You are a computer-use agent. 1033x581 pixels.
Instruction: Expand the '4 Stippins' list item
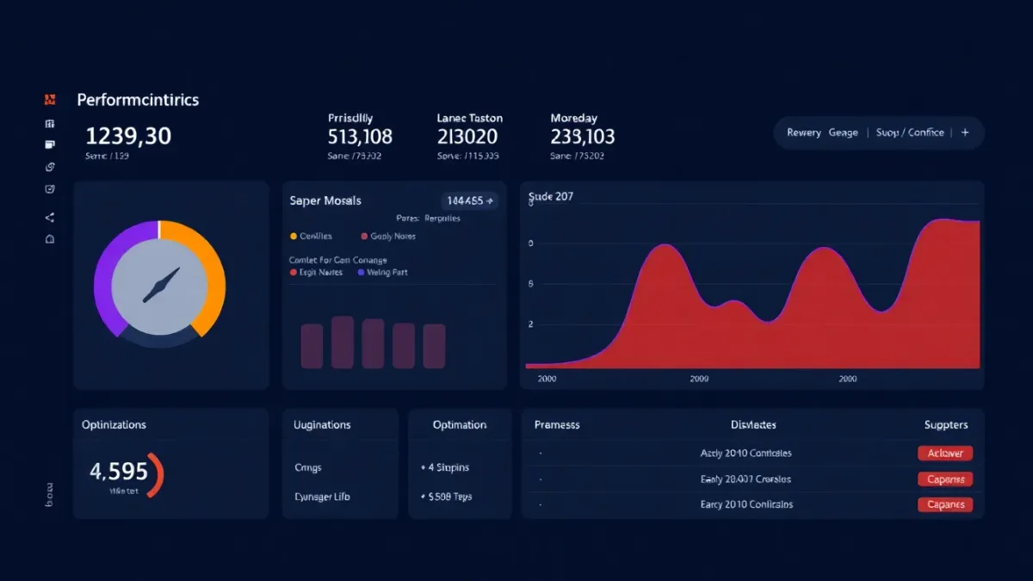(445, 467)
